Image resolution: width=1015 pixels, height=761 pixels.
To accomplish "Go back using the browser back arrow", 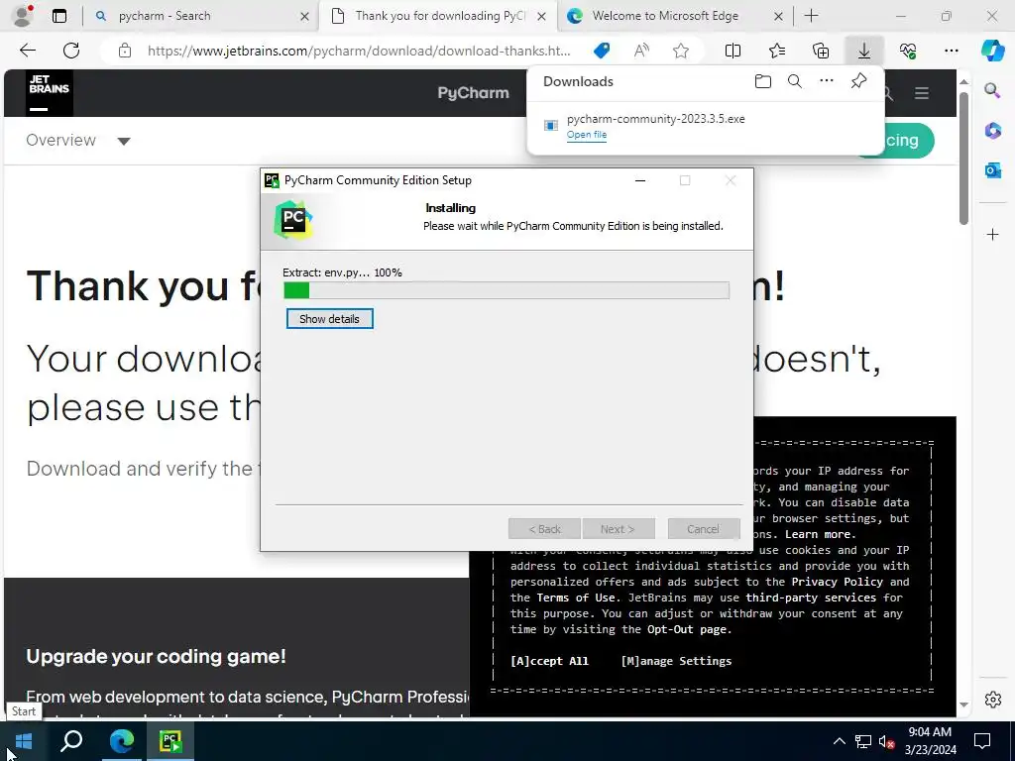I will (x=28, y=51).
